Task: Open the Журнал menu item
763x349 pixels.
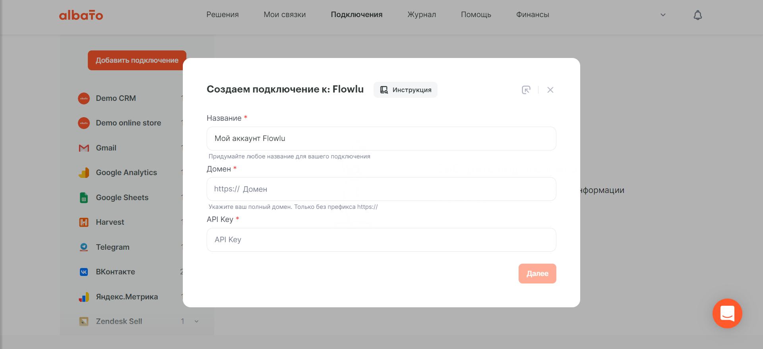Action: pyautogui.click(x=422, y=15)
